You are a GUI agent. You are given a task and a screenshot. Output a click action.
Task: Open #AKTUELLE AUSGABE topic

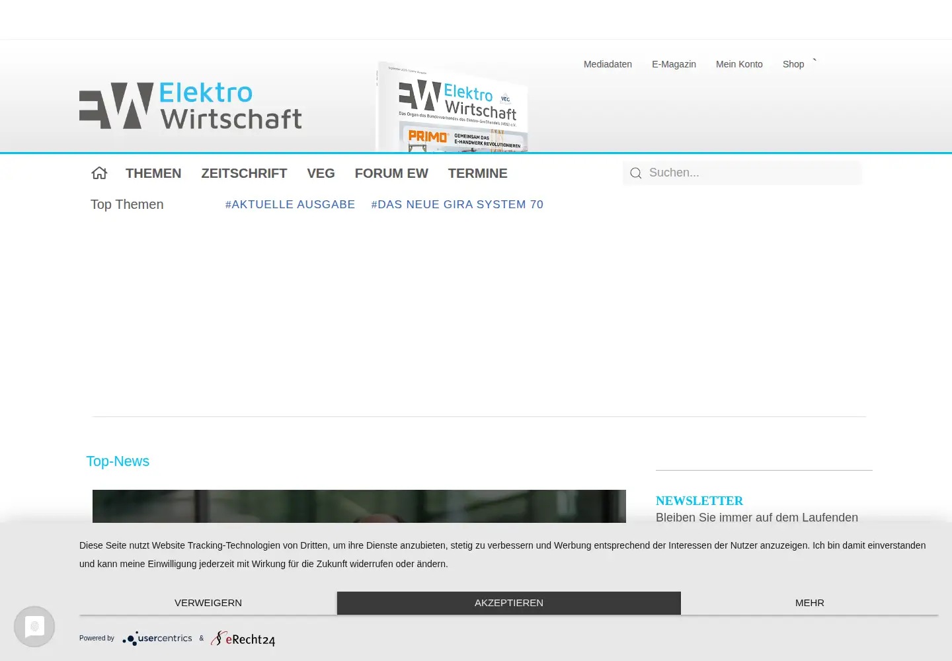pos(290,205)
